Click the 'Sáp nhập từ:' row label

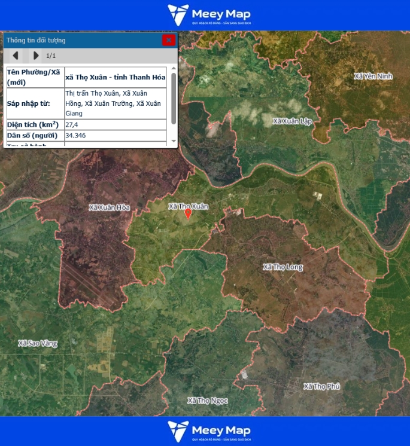(x=34, y=103)
